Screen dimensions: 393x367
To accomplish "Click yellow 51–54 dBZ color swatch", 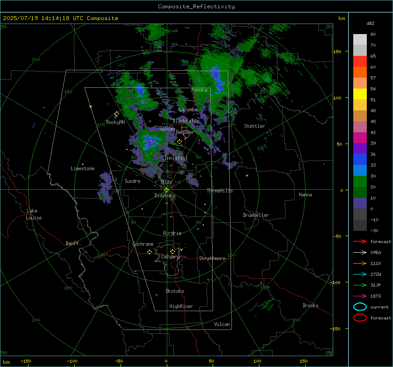I will pyautogui.click(x=360, y=94).
